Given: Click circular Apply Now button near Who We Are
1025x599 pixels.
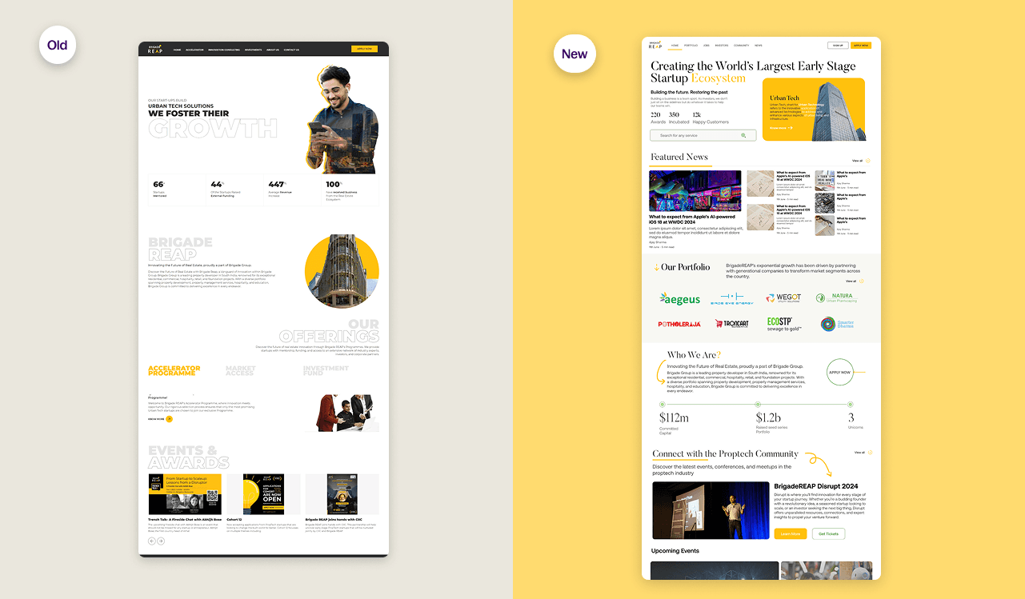Looking at the screenshot, I should pos(840,372).
